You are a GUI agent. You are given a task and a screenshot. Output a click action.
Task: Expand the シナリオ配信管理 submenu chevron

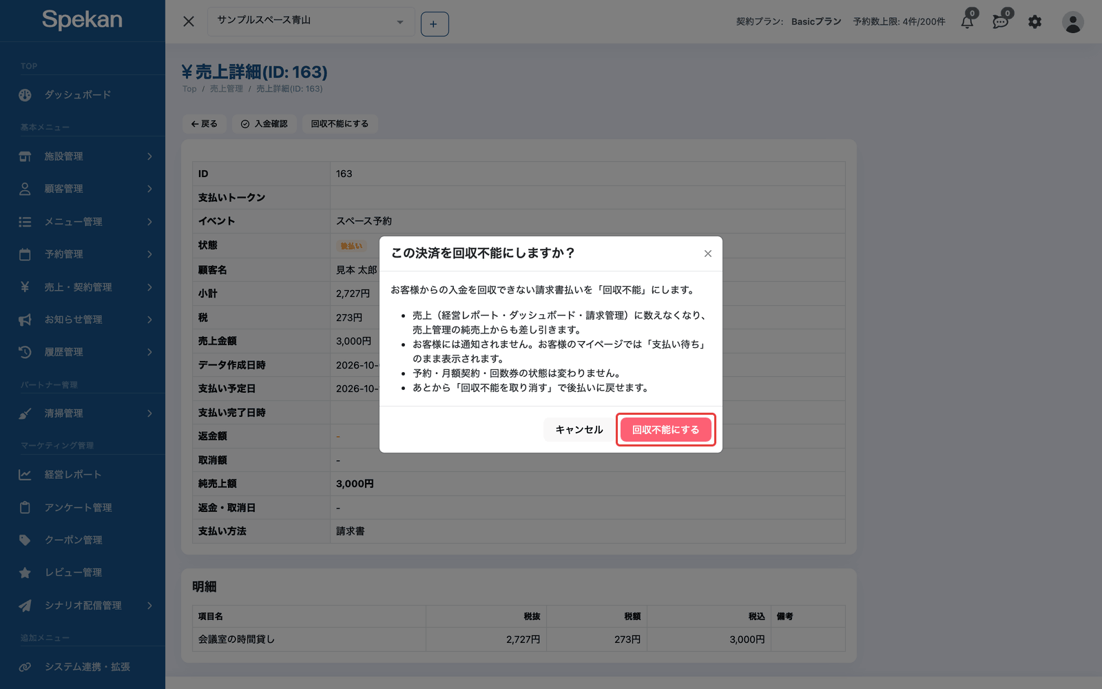pos(149,606)
